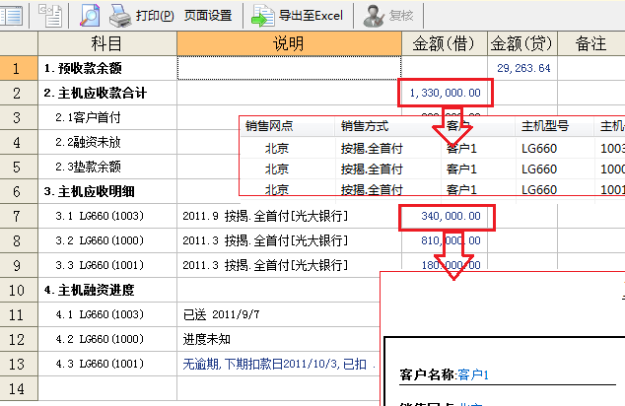Viewport: 625px width, 406px height.
Task: Select row header number 1
Action: pyautogui.click(x=19, y=68)
